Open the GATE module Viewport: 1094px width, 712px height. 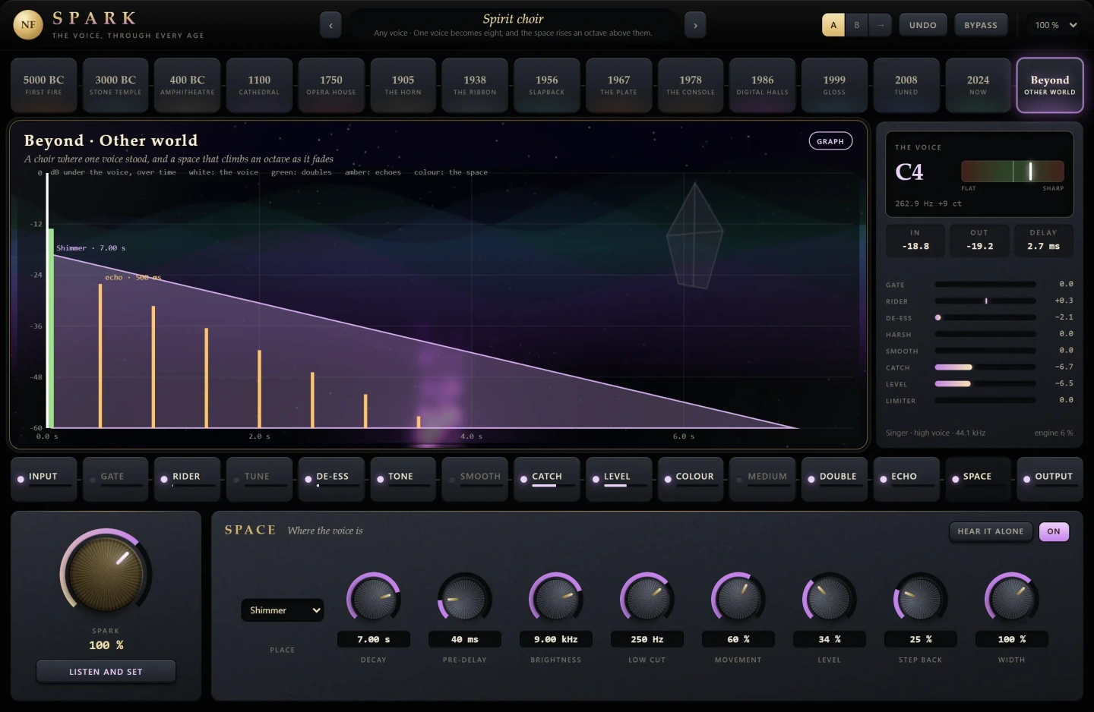click(x=115, y=478)
